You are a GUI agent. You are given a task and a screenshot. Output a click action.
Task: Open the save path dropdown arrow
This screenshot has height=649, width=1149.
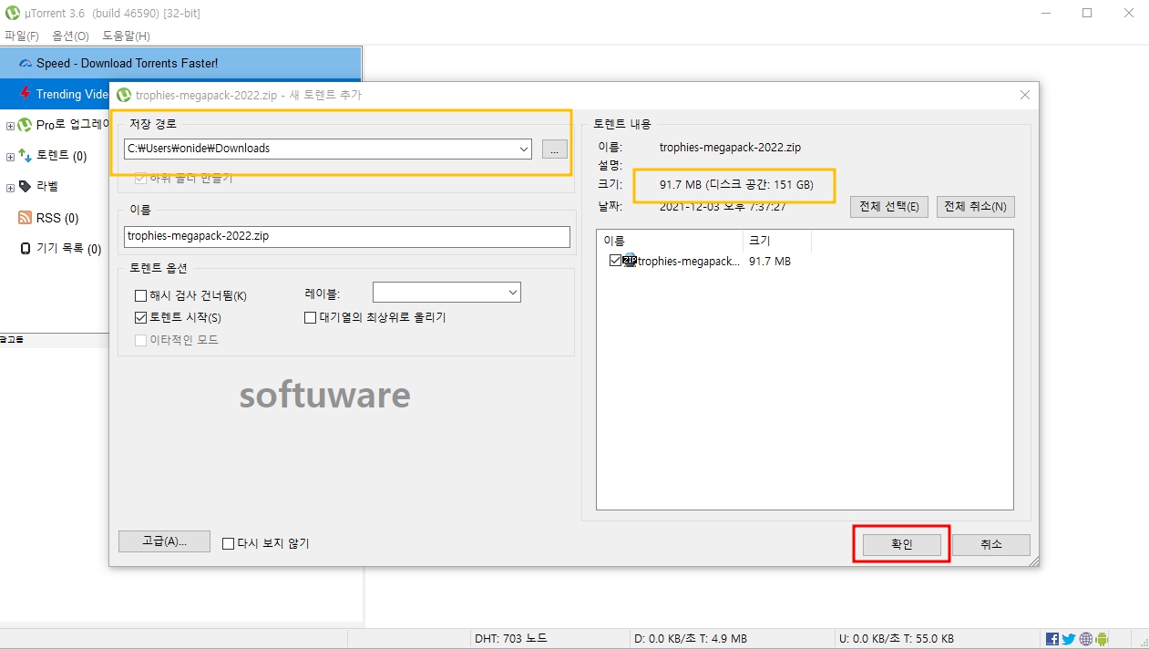(x=523, y=149)
